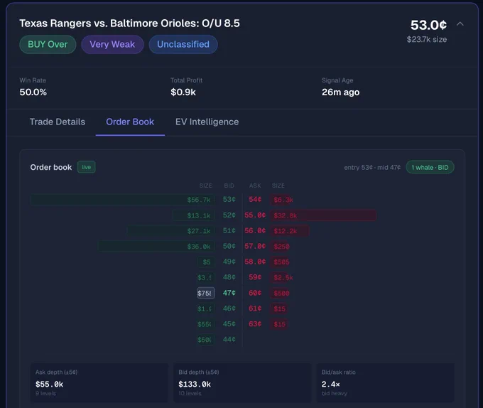483x408 pixels.
Task: Click the $27.1k bid size bar
Action: pyautogui.click(x=171, y=231)
